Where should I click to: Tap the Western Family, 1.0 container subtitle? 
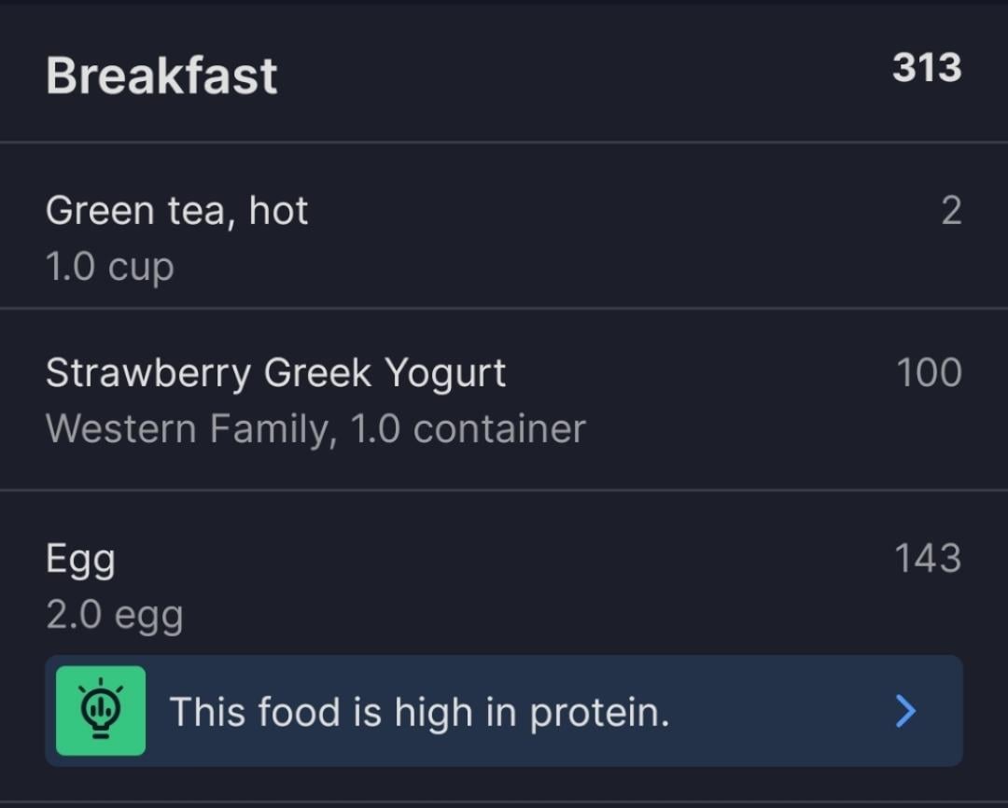(x=315, y=429)
